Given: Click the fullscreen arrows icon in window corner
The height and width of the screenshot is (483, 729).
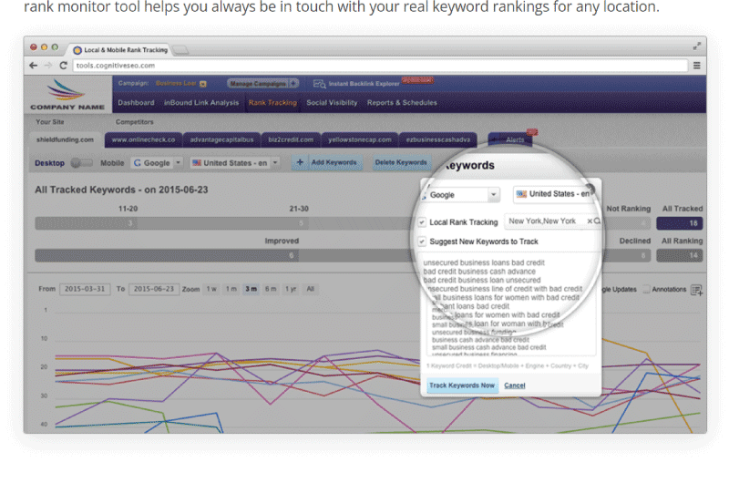Looking at the screenshot, I should 696,46.
